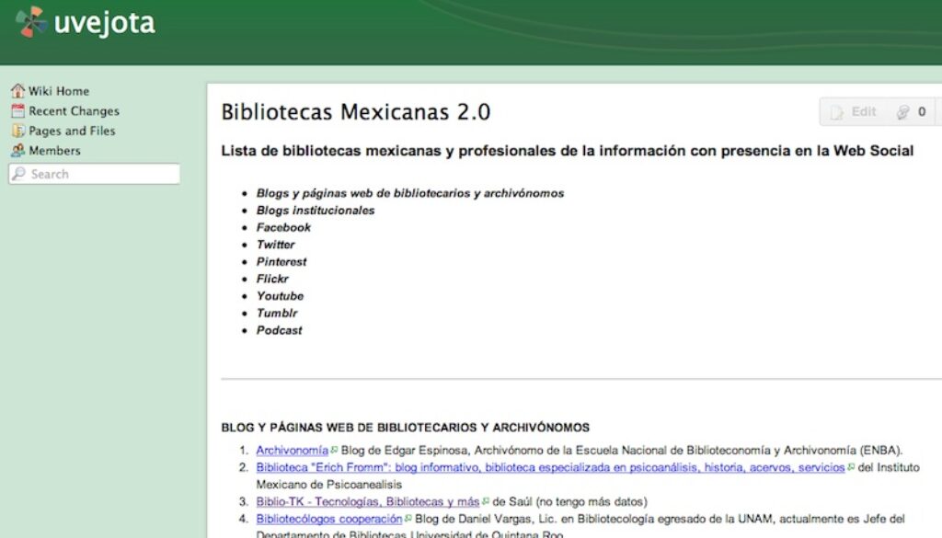Open attachments via the paperclip icon showing 0
The height and width of the screenshot is (538, 942).
tap(909, 111)
